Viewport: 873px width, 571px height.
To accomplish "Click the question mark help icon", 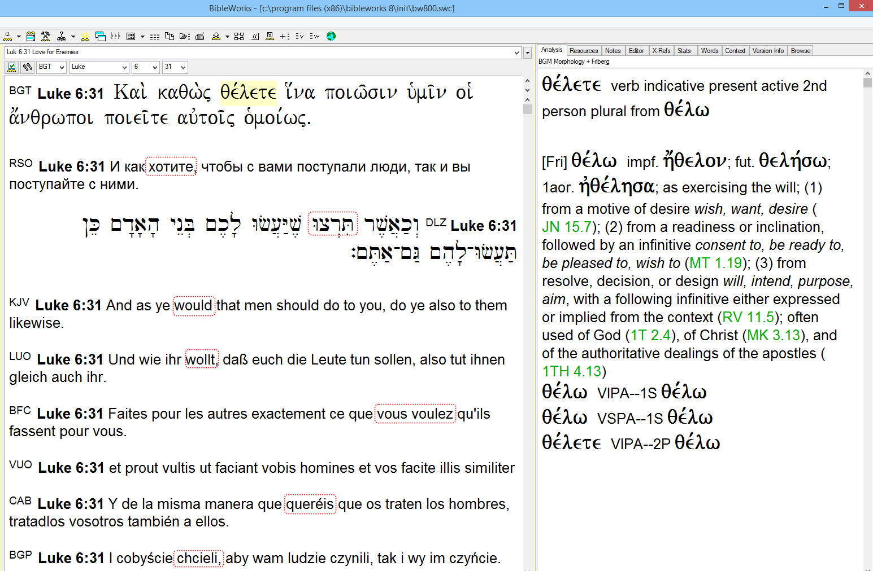I will pyautogui.click(x=62, y=36).
